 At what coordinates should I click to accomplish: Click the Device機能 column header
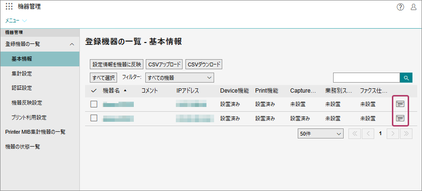[x=234, y=91]
